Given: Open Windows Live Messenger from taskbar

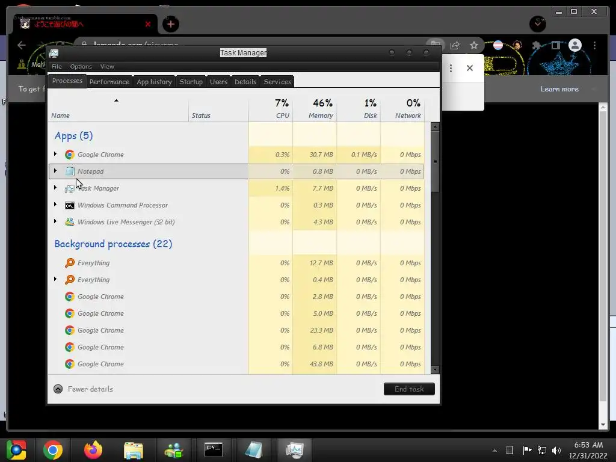Looking at the screenshot, I should coord(174,450).
